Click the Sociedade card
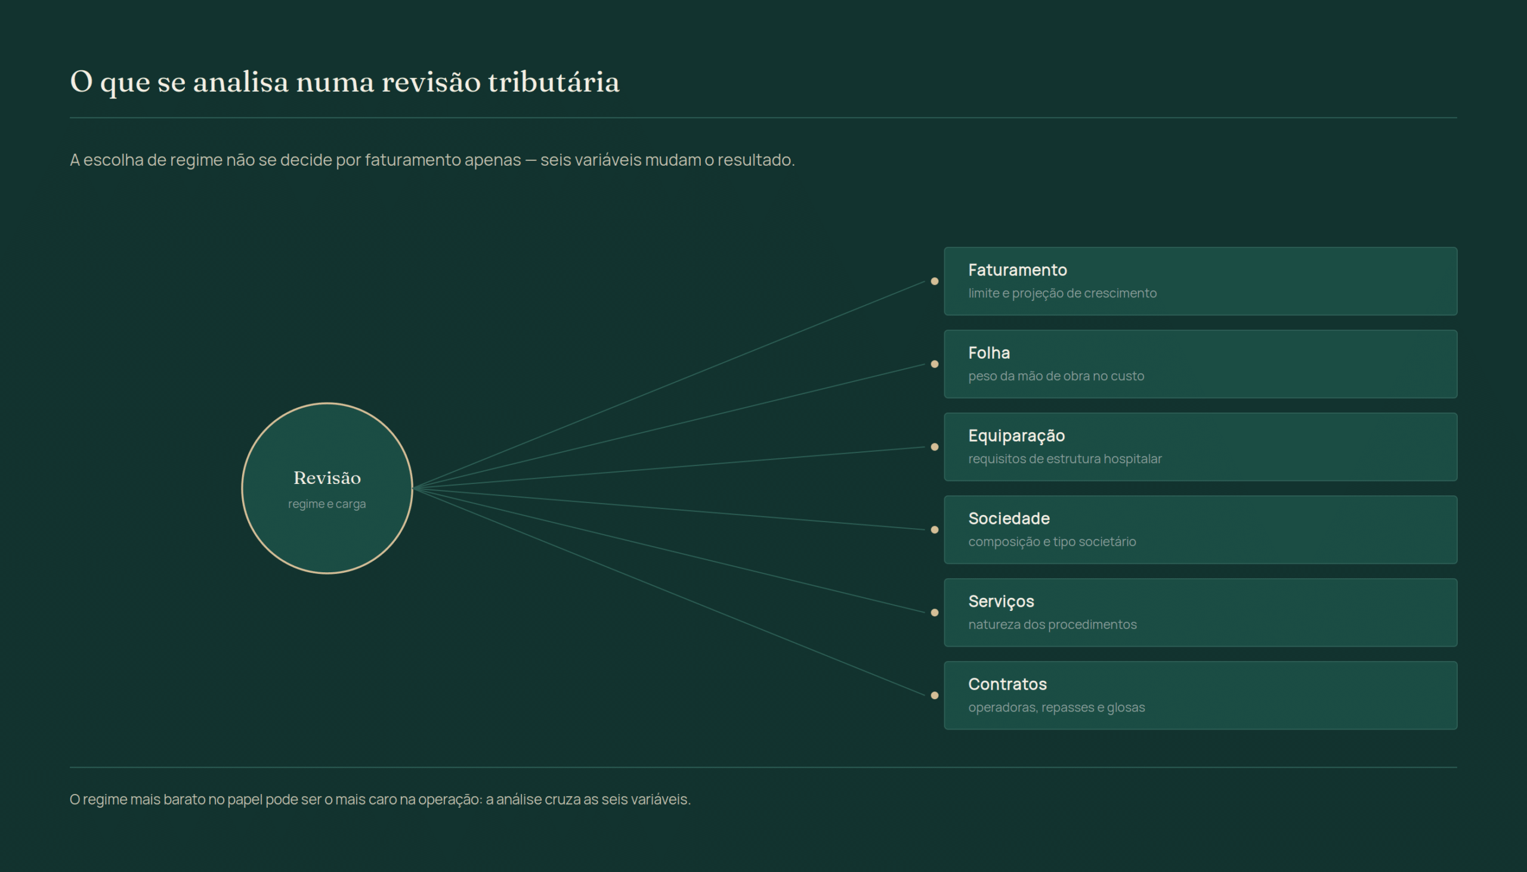The height and width of the screenshot is (872, 1527). (1200, 529)
